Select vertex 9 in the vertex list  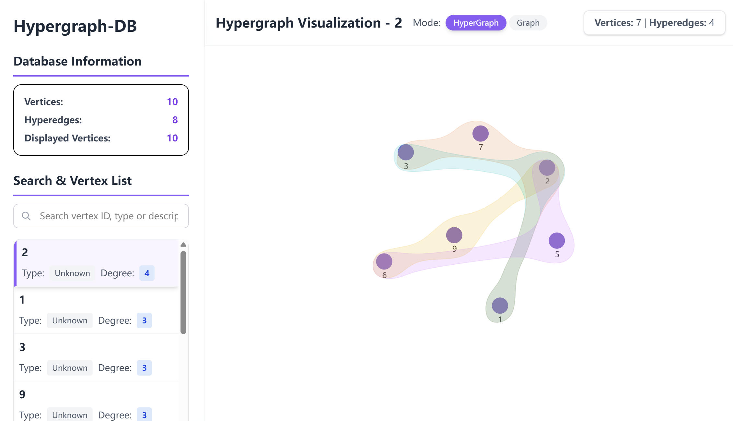pos(96,402)
